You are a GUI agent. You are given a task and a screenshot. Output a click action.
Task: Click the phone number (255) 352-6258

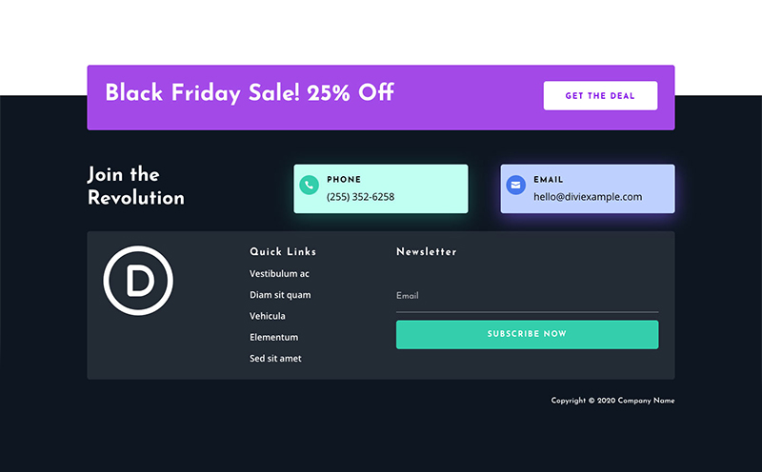(x=360, y=197)
